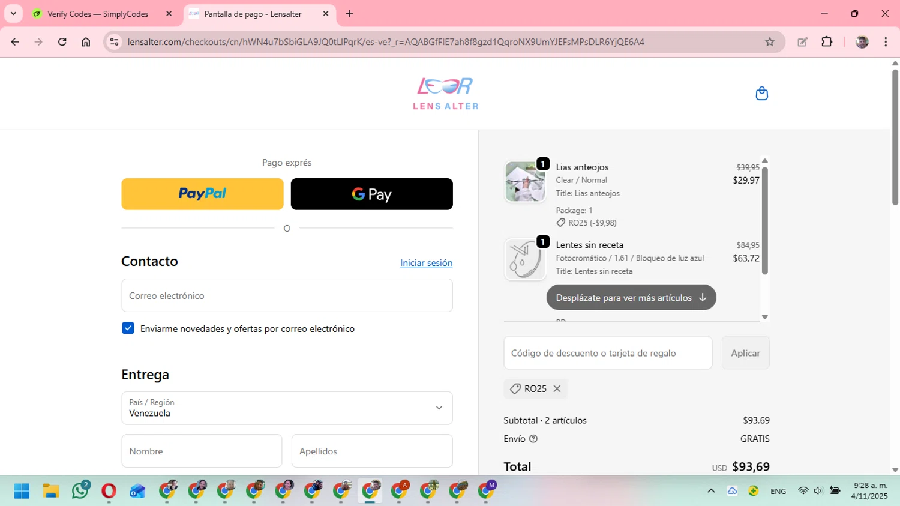Bookmark this page with the star icon
The width and height of the screenshot is (900, 506).
pyautogui.click(x=770, y=42)
